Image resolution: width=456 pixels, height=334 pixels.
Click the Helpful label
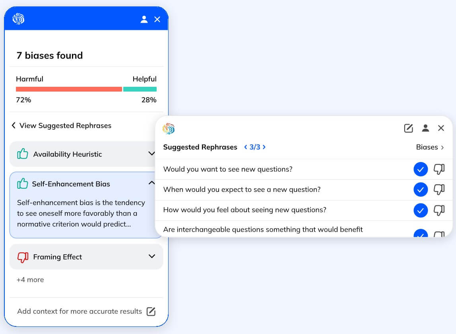pos(145,79)
